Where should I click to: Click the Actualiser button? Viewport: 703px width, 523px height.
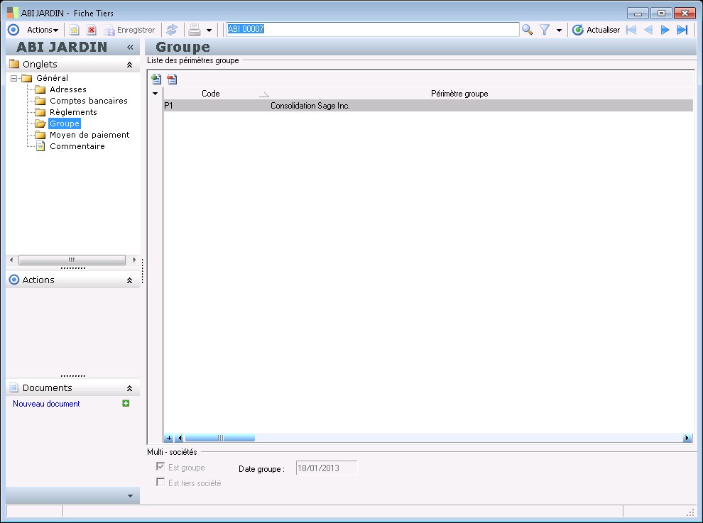coord(596,30)
